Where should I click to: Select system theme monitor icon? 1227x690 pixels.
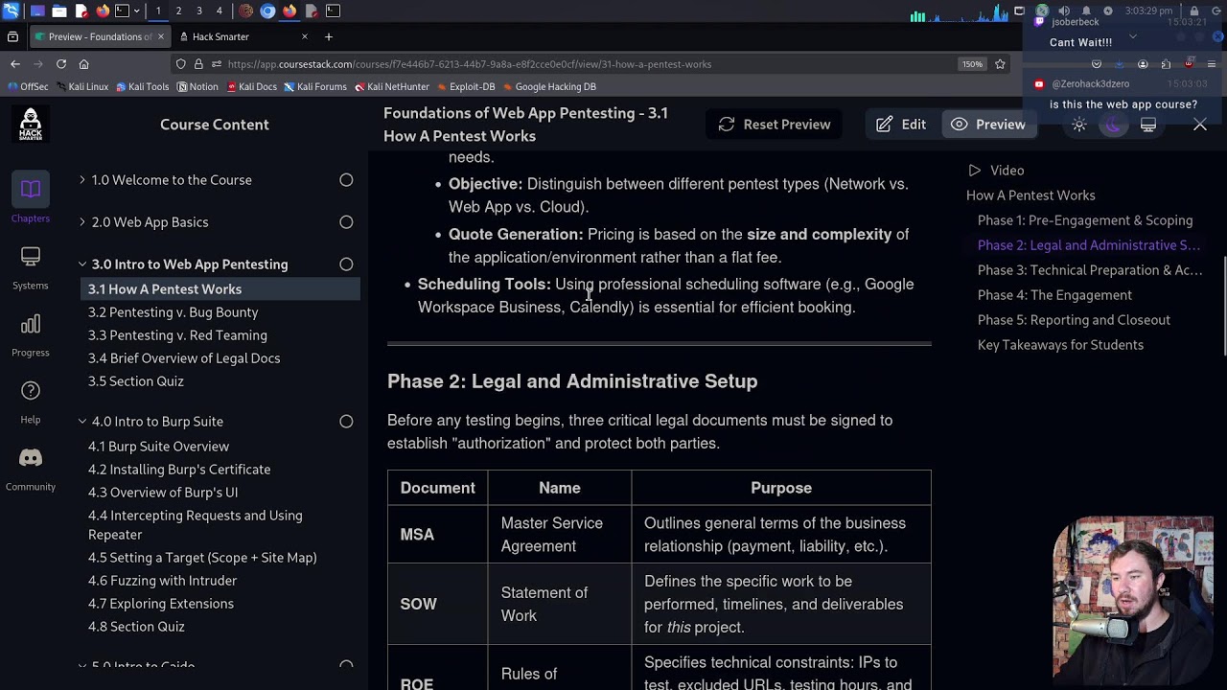click(x=1147, y=125)
